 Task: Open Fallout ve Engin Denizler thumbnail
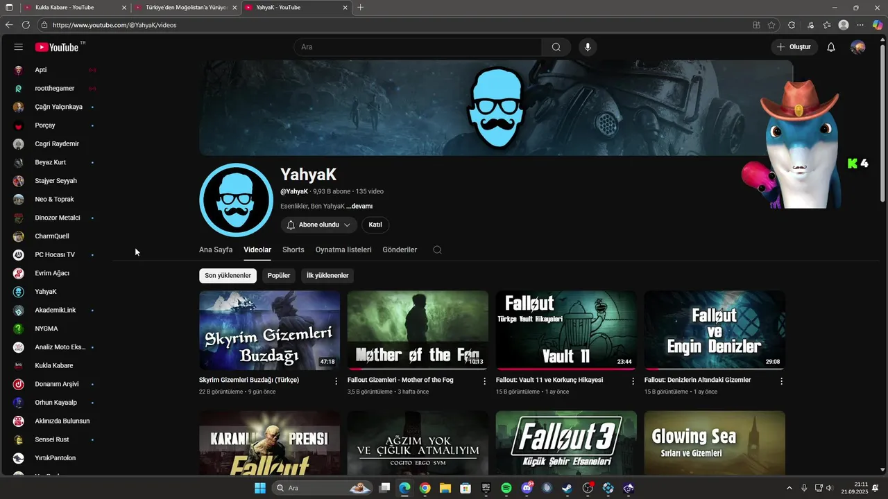point(715,330)
